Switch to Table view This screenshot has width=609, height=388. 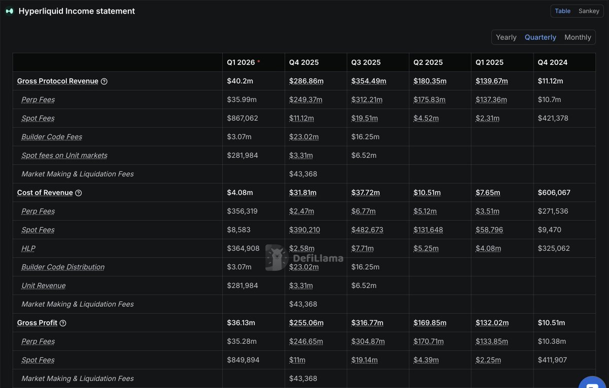click(562, 11)
